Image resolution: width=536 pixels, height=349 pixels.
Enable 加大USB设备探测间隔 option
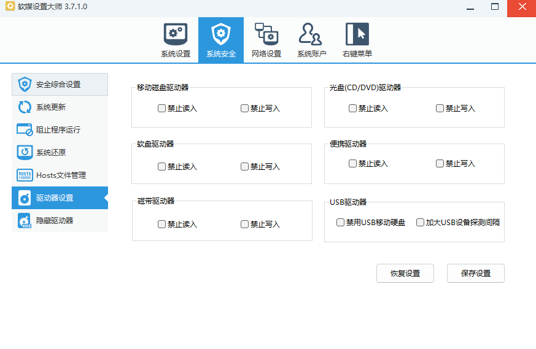coord(420,223)
